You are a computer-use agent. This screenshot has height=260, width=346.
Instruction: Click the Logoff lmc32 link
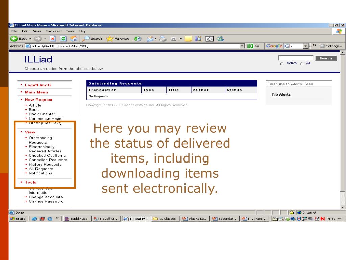pyautogui.click(x=38, y=85)
